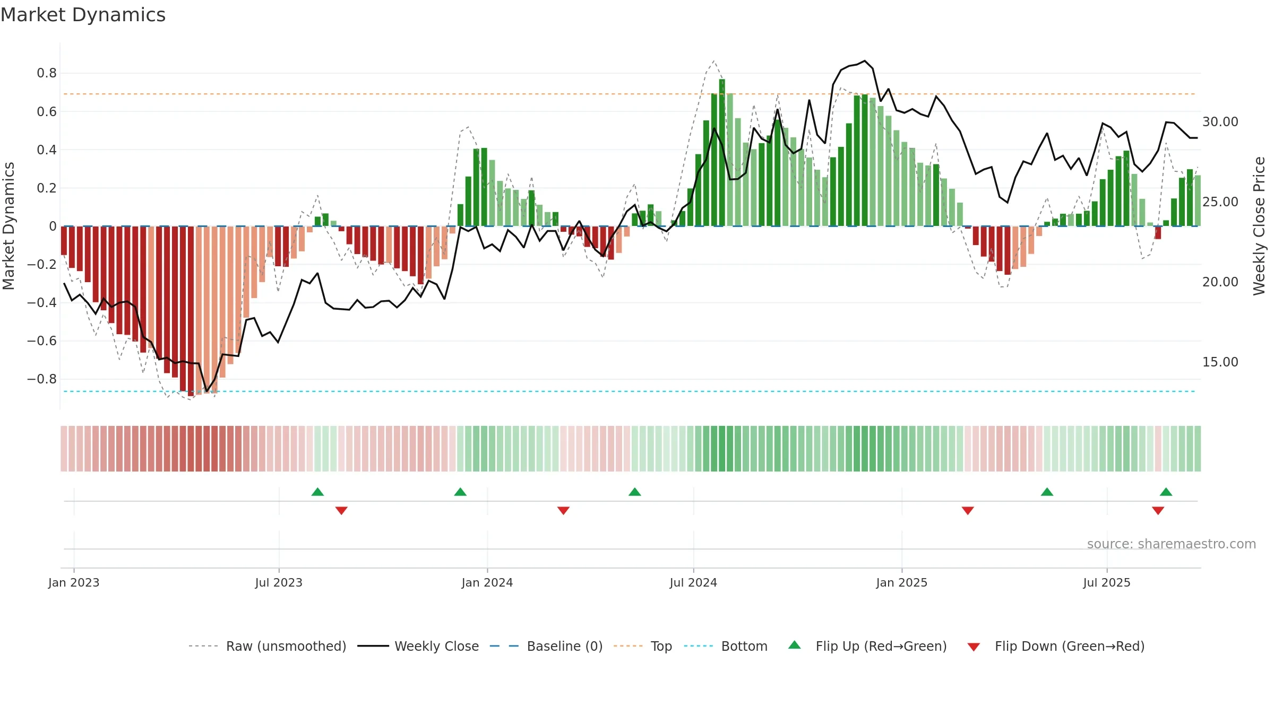The height and width of the screenshot is (716, 1274).
Task: Click the Jul 2024 x-axis label
Action: pyautogui.click(x=693, y=582)
